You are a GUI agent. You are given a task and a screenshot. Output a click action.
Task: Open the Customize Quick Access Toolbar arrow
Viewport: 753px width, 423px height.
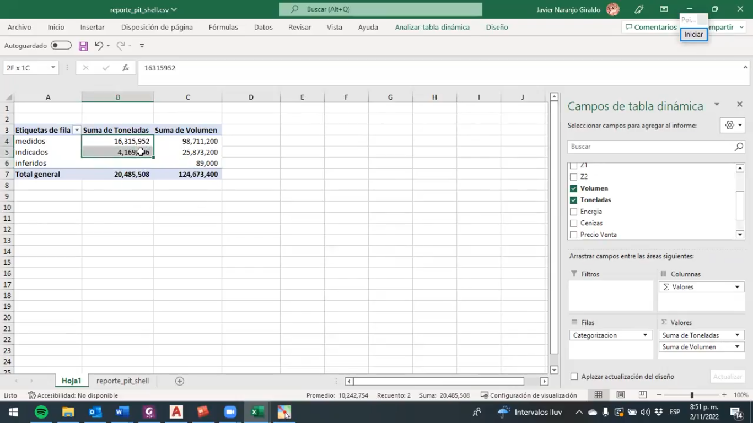(142, 46)
